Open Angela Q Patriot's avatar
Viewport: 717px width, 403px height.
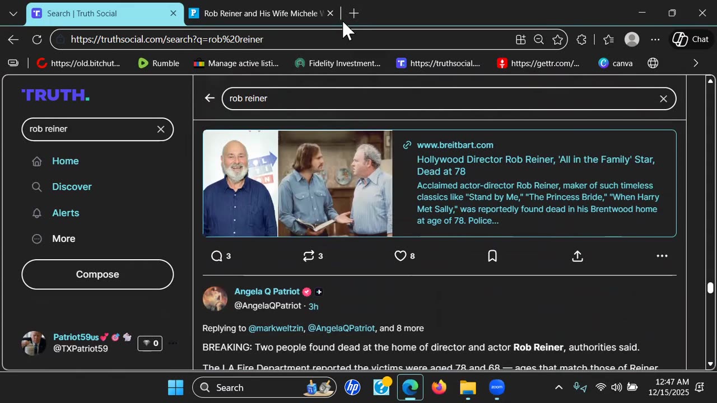[x=215, y=299]
